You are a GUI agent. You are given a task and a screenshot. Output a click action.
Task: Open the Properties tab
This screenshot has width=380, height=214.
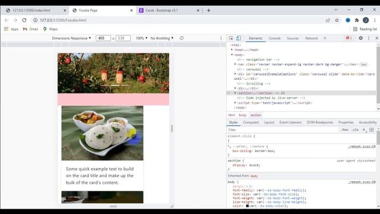pyautogui.click(x=346, y=122)
